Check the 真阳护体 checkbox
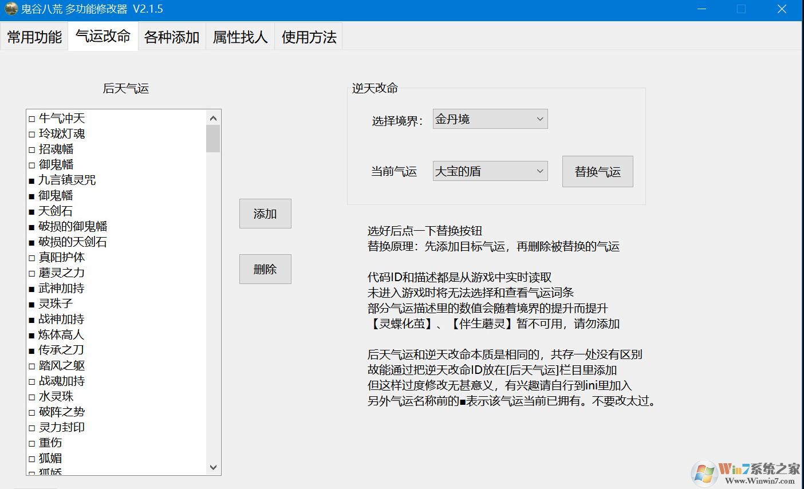Image resolution: width=804 pixels, height=489 pixels. pos(30,257)
